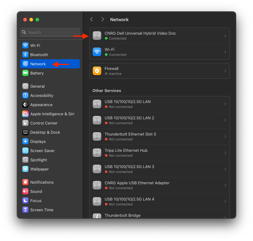Switch to General settings section
This screenshot has height=241, width=253.
(x=37, y=86)
